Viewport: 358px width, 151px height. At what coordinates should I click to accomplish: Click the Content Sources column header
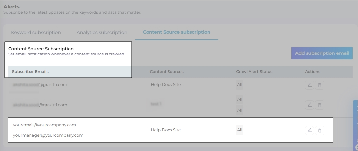coord(167,72)
